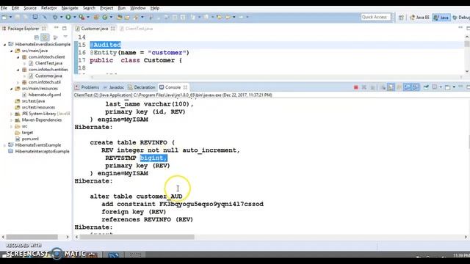Toggle Scroll Lock in the Console toolbar
The image size is (470, 264).
coord(391,87)
